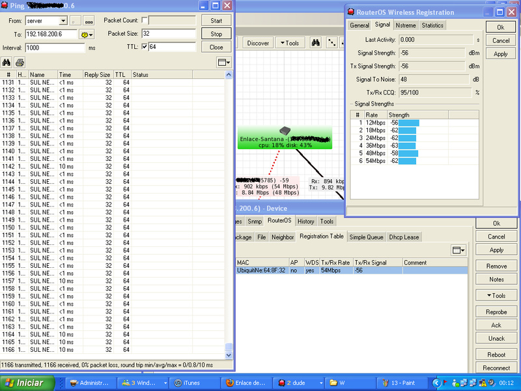Expand the From server dropdown
Image resolution: width=521 pixels, height=391 pixels.
click(x=63, y=21)
